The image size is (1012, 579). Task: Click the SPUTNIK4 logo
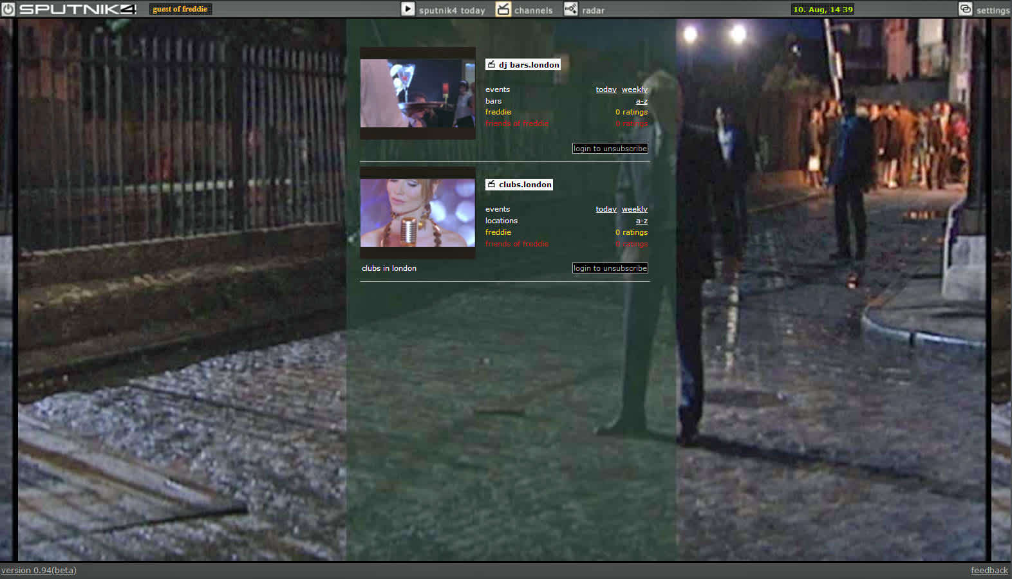tap(78, 9)
